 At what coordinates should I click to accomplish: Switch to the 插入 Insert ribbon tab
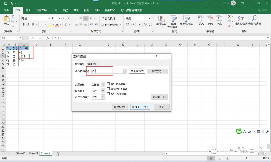click(x=28, y=10)
